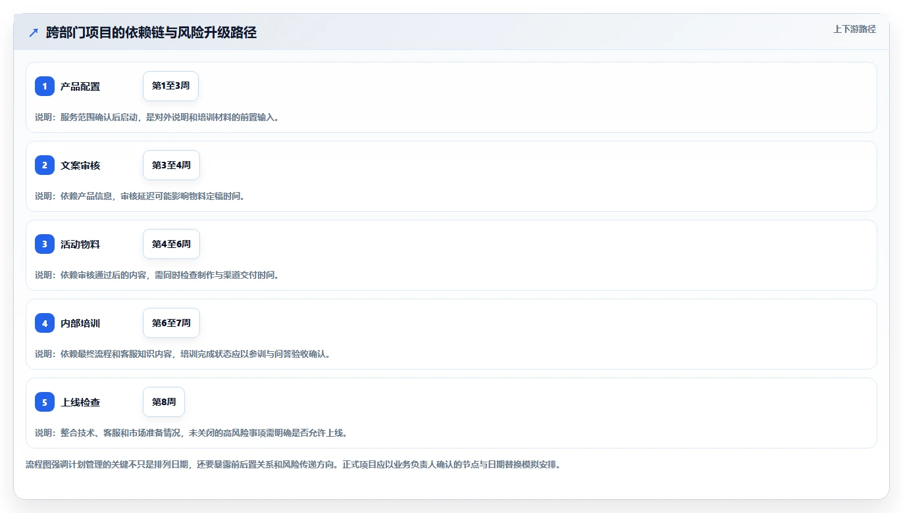Click step number 1 badge for 产品配置
Viewport: 903px width, 513px height.
coord(45,86)
